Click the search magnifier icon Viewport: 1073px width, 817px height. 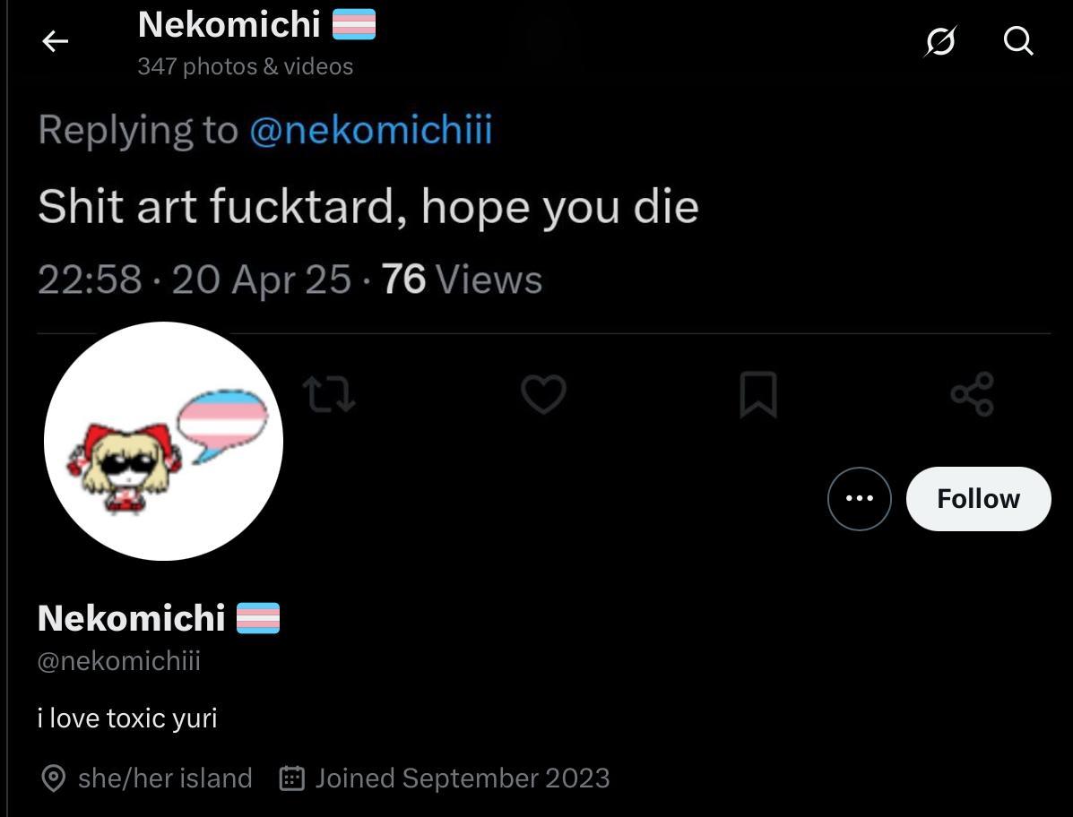[x=1018, y=41]
